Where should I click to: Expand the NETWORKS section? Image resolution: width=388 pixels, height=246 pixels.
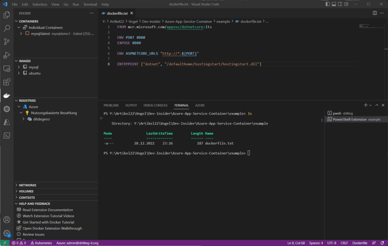pyautogui.click(x=16, y=185)
